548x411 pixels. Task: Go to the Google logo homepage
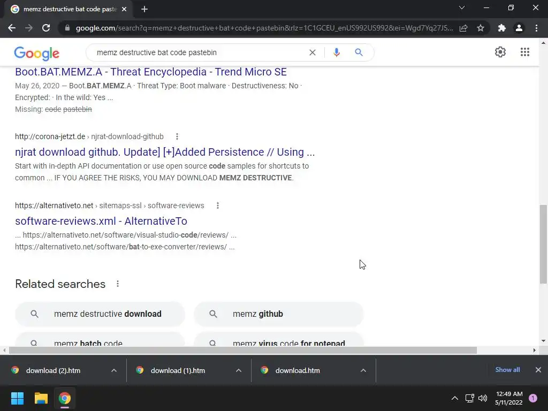37,53
